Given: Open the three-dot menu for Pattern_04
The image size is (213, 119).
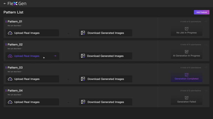Looking at the screenshot, I should [206, 90].
